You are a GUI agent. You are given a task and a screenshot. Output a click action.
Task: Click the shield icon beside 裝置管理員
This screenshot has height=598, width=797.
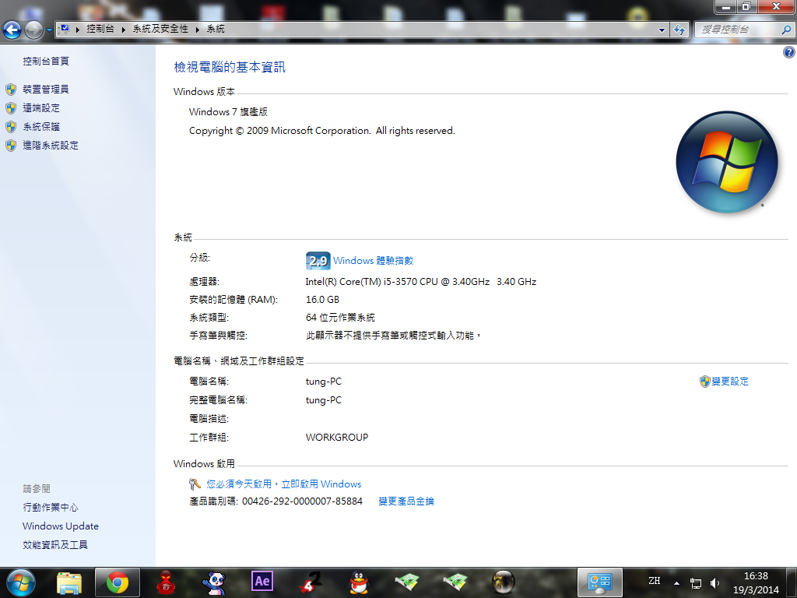pos(11,90)
